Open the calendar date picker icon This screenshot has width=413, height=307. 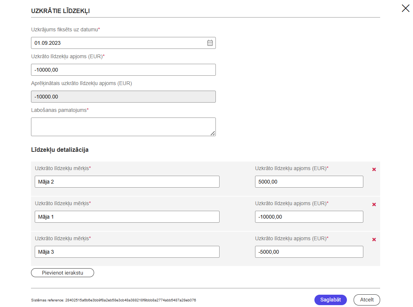(x=210, y=43)
